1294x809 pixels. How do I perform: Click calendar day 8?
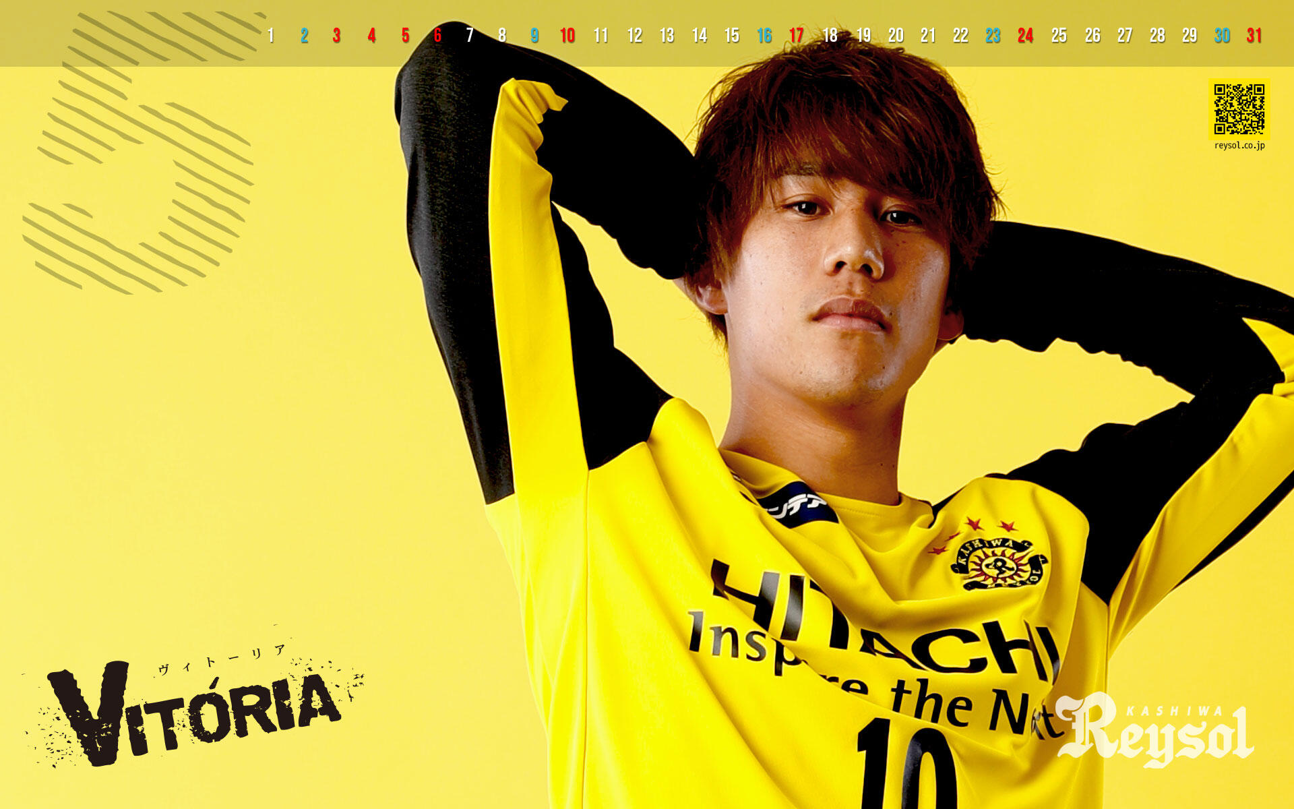(502, 36)
